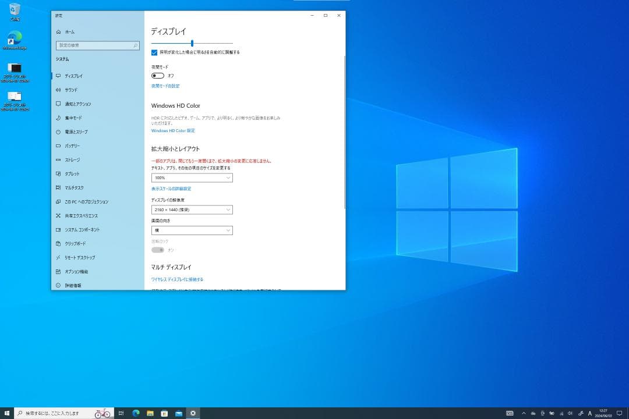The image size is (629, 419).
Task: Toggle the 回転ロック switch
Action: point(158,250)
